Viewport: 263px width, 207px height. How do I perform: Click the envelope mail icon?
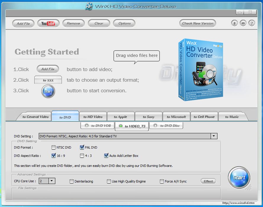click(x=243, y=23)
